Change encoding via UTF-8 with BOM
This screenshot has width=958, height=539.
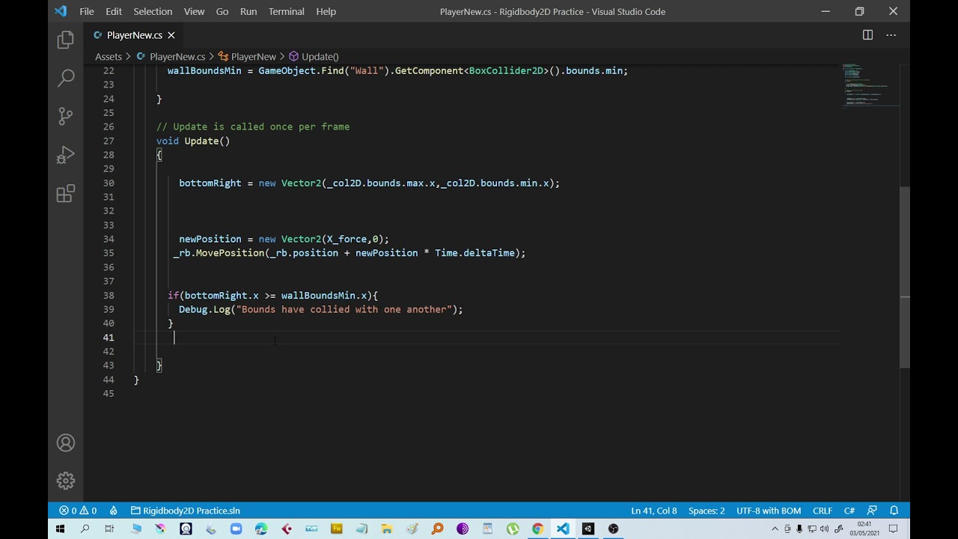(x=769, y=511)
